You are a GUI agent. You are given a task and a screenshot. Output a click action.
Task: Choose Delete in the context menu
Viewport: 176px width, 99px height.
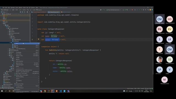tap(27, 67)
